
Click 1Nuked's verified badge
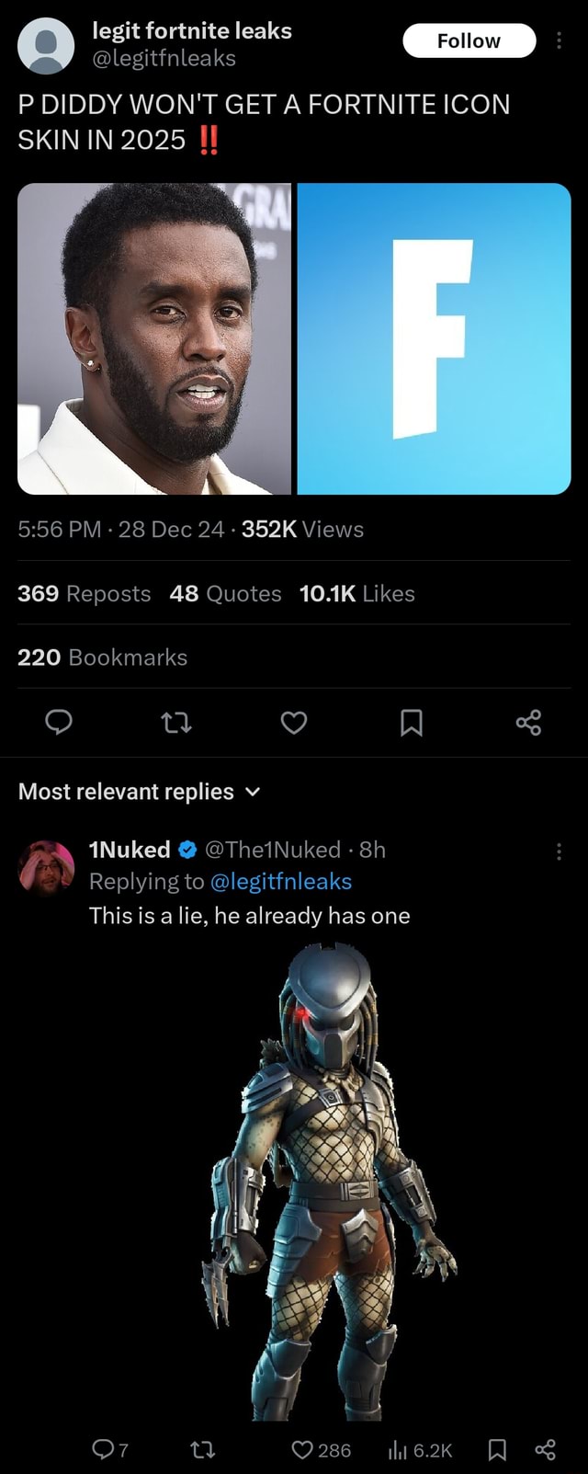pos(188,850)
